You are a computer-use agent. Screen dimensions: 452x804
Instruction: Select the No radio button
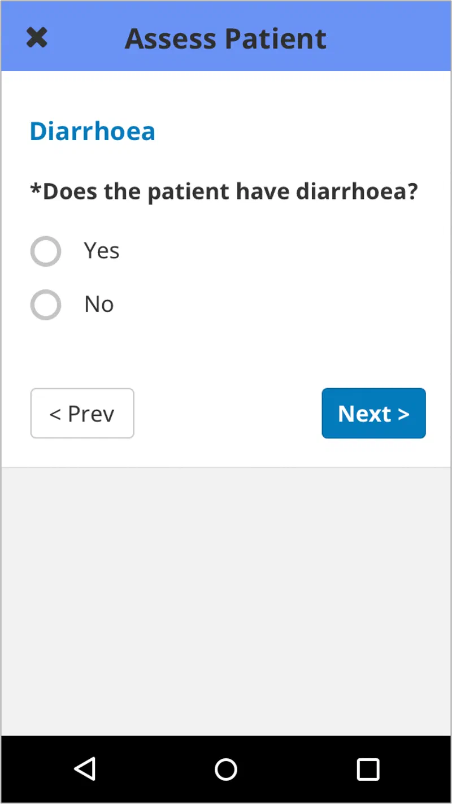(x=45, y=305)
